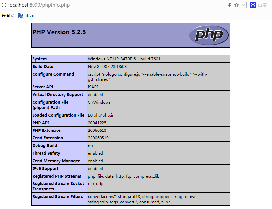Click the Debug Build value no
272x209 pixels.
90,146
